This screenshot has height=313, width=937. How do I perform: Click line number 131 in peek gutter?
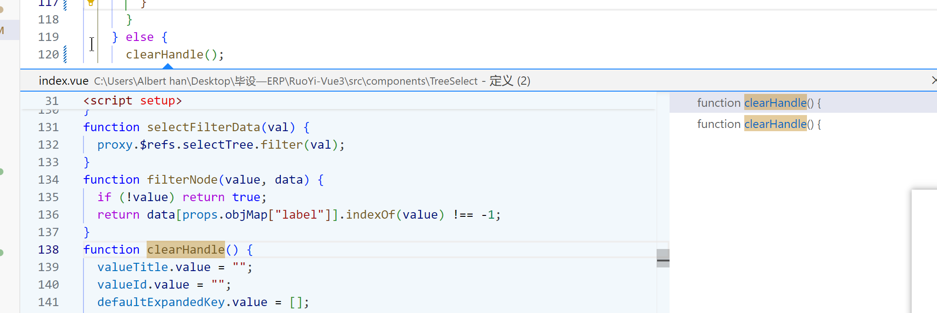point(48,127)
